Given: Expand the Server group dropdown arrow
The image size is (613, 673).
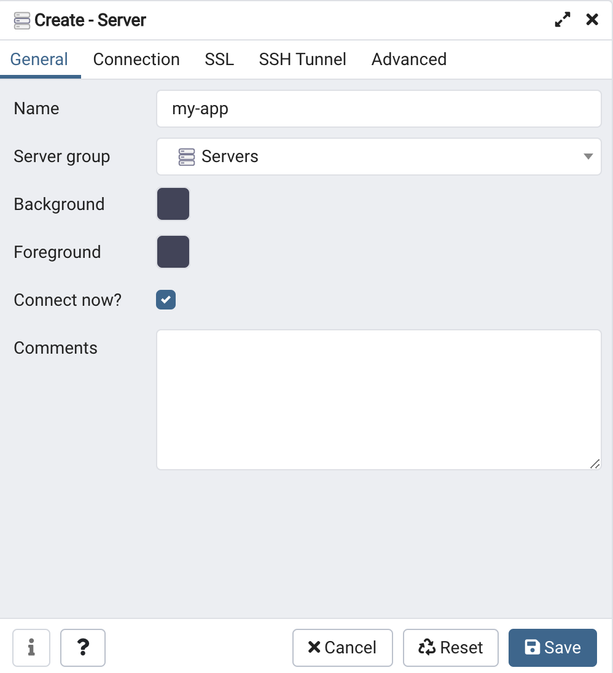Looking at the screenshot, I should (588, 156).
